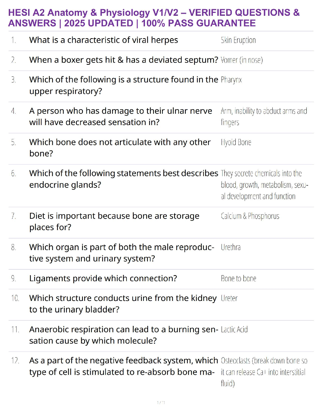Click the HESI A2 document title heading

[x=154, y=18]
